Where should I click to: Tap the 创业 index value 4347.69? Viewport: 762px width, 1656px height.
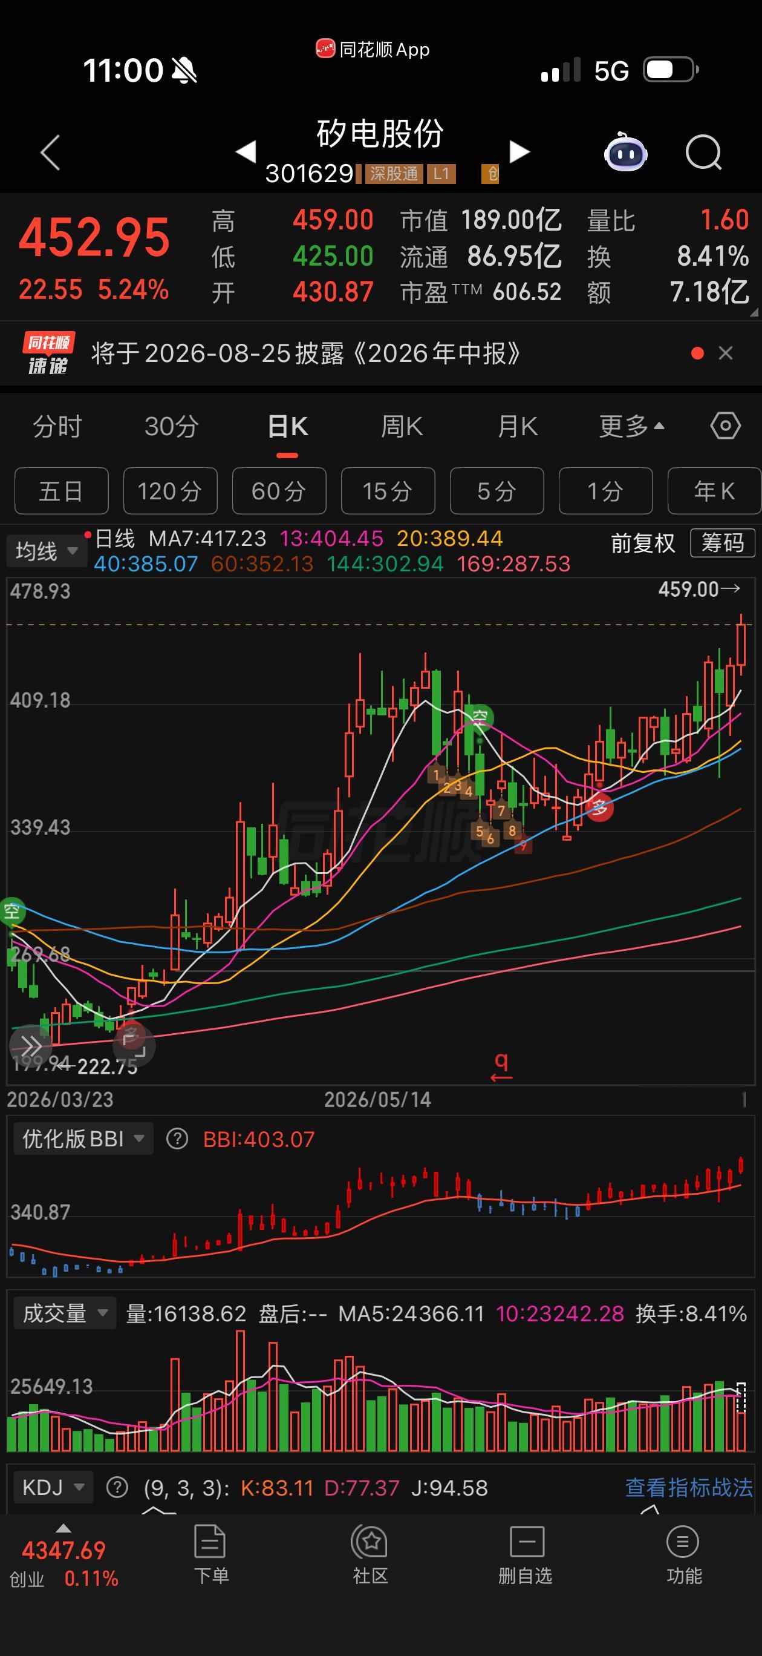63,1551
